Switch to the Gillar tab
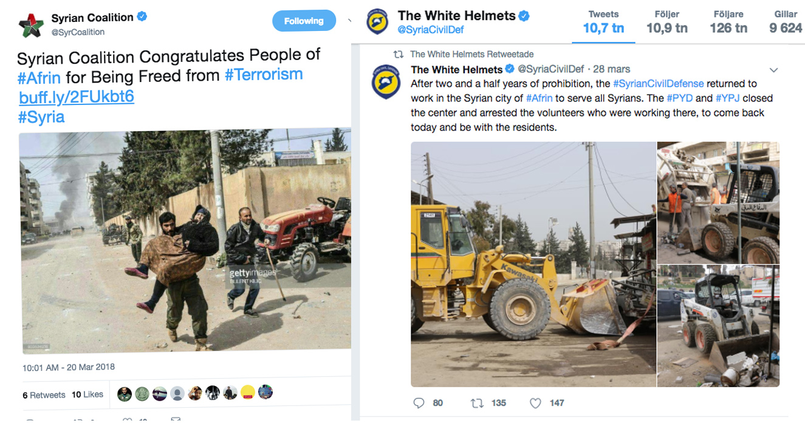Viewport: 805px width, 423px height. [786, 22]
